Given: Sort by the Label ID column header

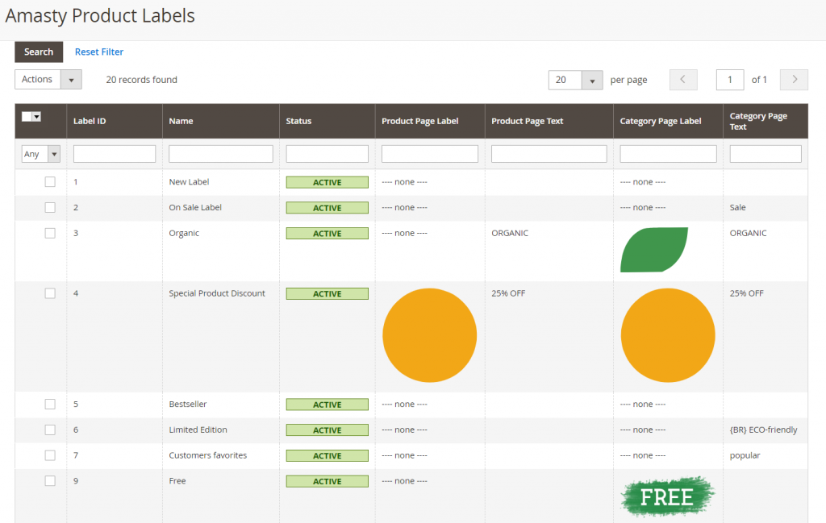Looking at the screenshot, I should pyautogui.click(x=90, y=122).
